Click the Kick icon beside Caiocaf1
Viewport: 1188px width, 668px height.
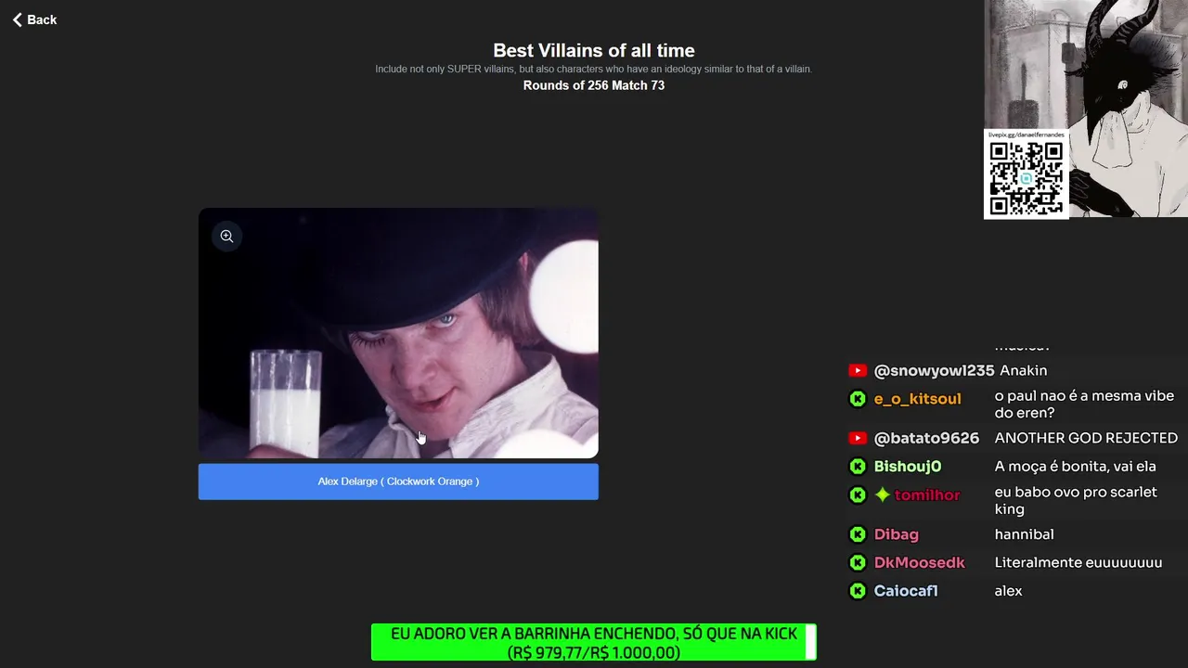pos(858,591)
